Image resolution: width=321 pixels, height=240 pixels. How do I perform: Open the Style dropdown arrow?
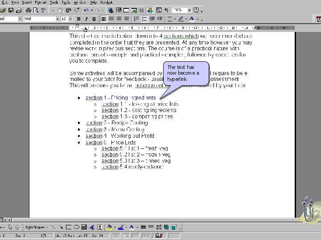[x=20, y=19]
